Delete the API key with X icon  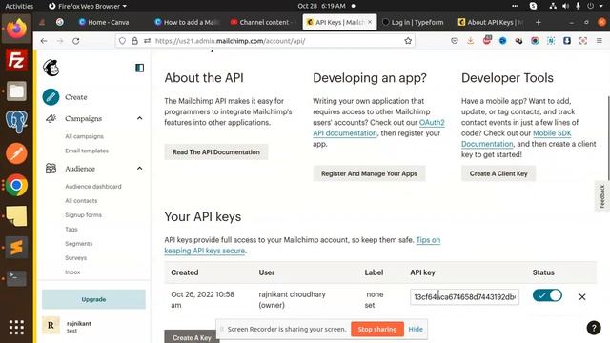tap(582, 297)
